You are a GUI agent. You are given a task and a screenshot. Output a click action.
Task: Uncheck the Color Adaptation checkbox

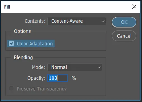(x=11, y=43)
